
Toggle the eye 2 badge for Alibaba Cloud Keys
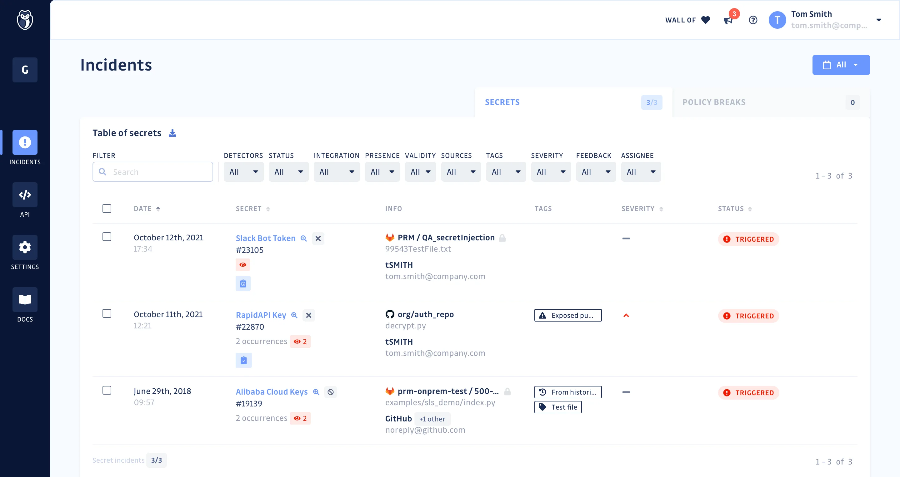300,418
